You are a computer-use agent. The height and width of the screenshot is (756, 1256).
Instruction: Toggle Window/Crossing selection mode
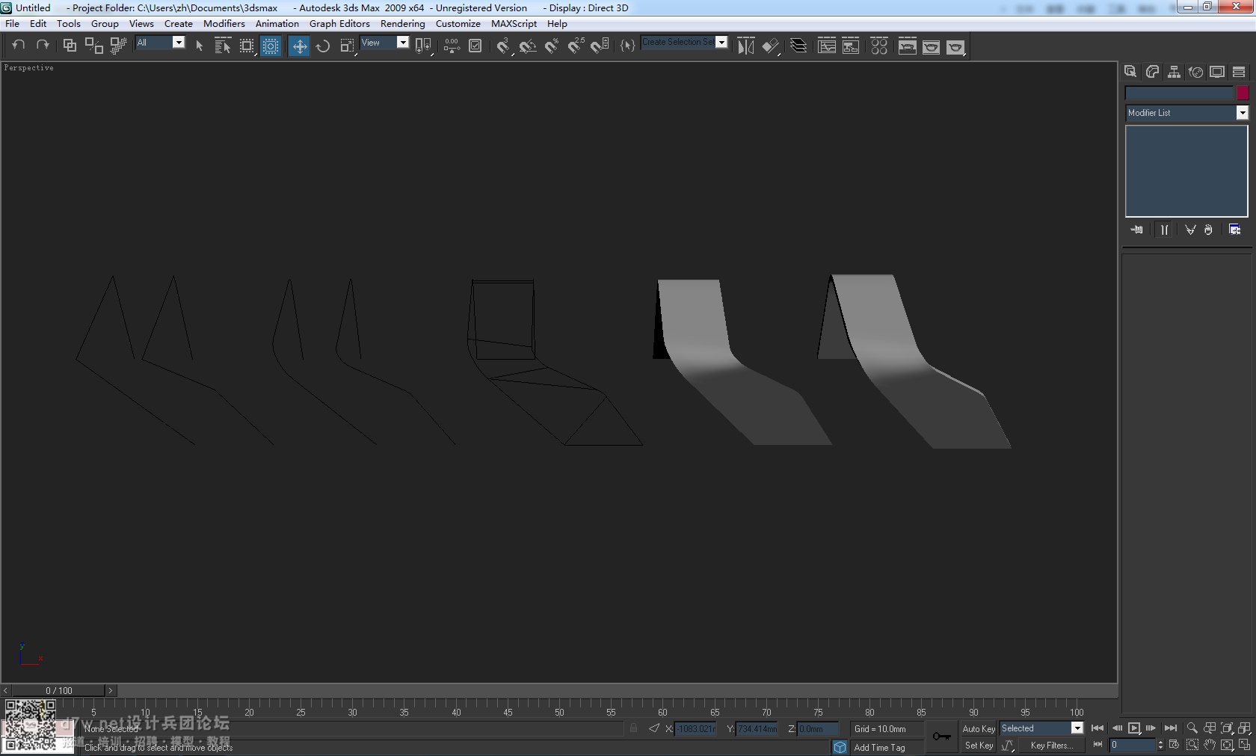(271, 46)
